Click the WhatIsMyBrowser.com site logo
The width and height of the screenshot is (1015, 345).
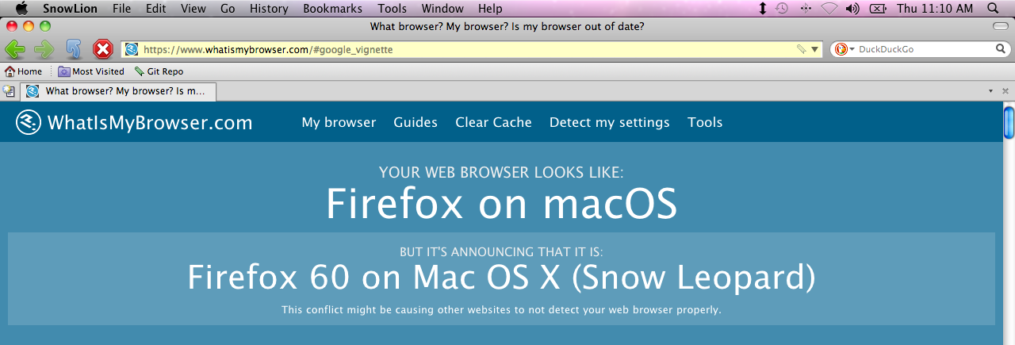(x=134, y=122)
